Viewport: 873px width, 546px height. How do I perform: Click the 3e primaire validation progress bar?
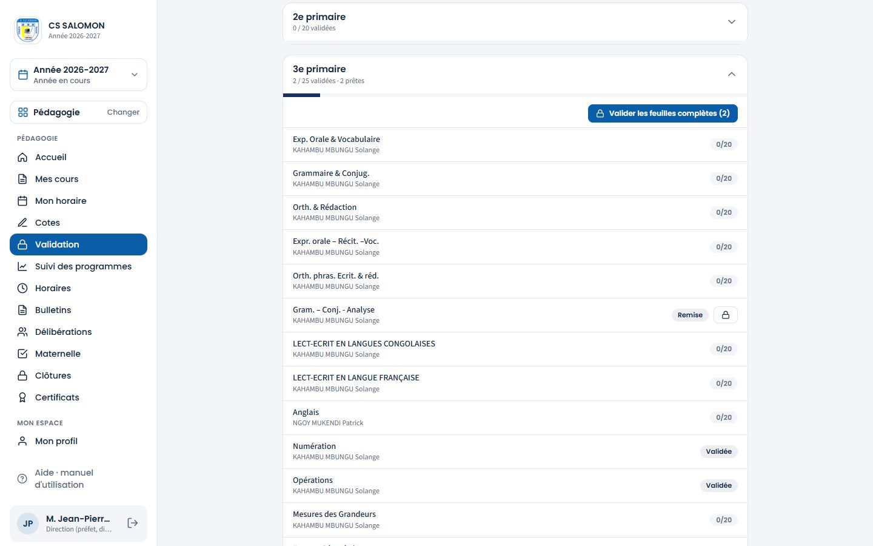pyautogui.click(x=515, y=95)
